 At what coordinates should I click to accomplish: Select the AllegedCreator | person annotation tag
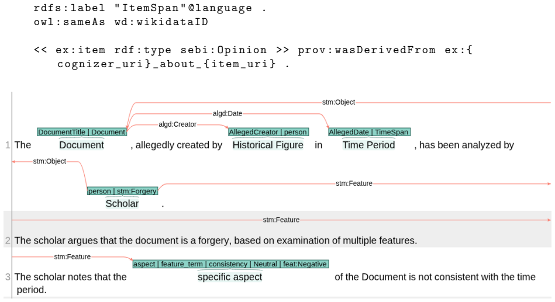[x=268, y=132]
